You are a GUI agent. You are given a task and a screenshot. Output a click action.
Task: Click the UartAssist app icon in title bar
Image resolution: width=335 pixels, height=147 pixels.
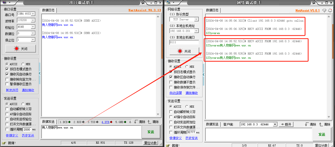tap(4, 3)
